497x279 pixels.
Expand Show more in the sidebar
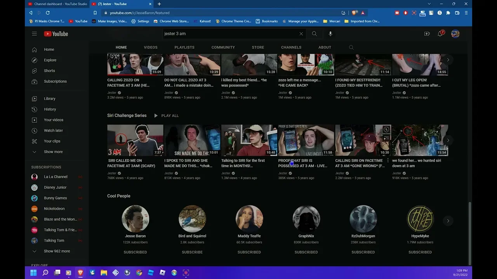pyautogui.click(x=53, y=152)
